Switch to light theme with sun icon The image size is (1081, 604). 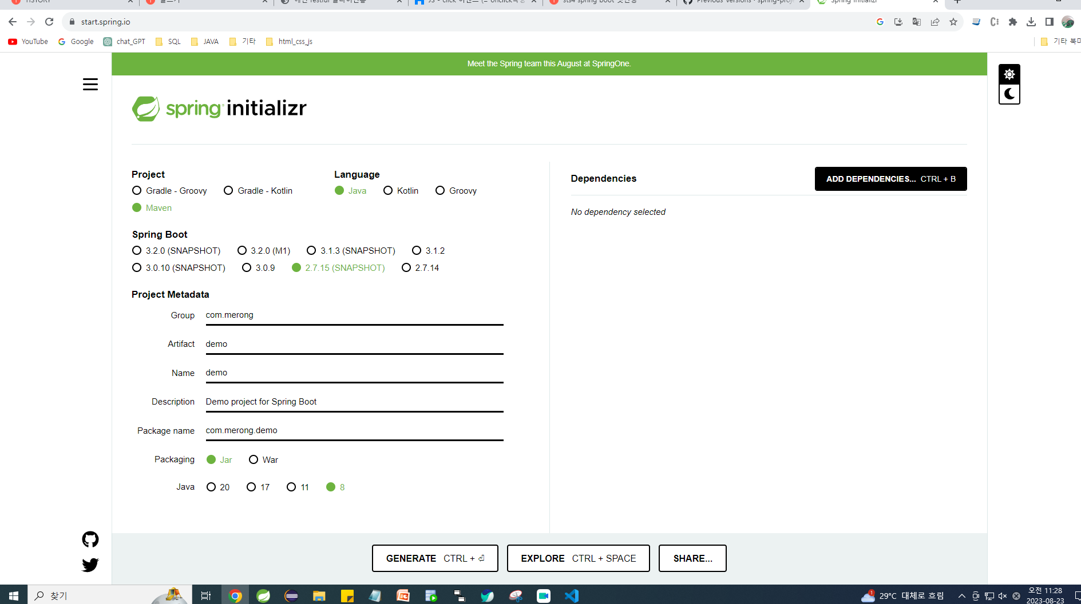pyautogui.click(x=1009, y=74)
